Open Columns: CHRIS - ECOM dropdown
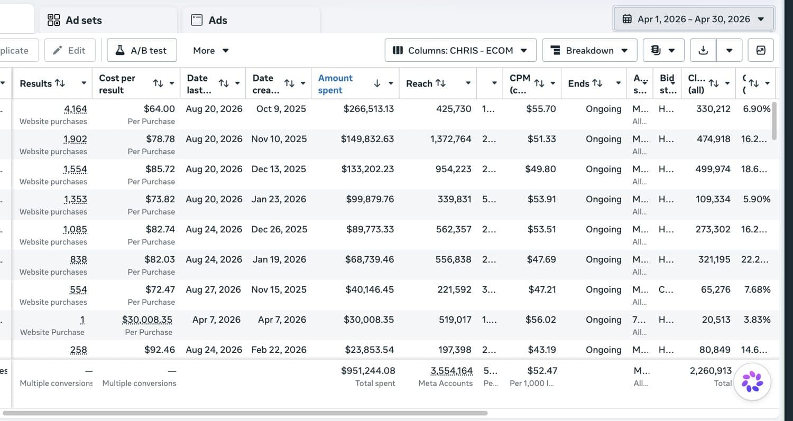 click(460, 50)
